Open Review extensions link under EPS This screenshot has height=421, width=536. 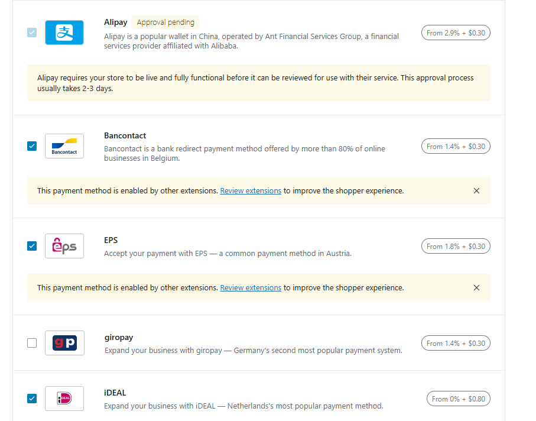pyautogui.click(x=251, y=288)
